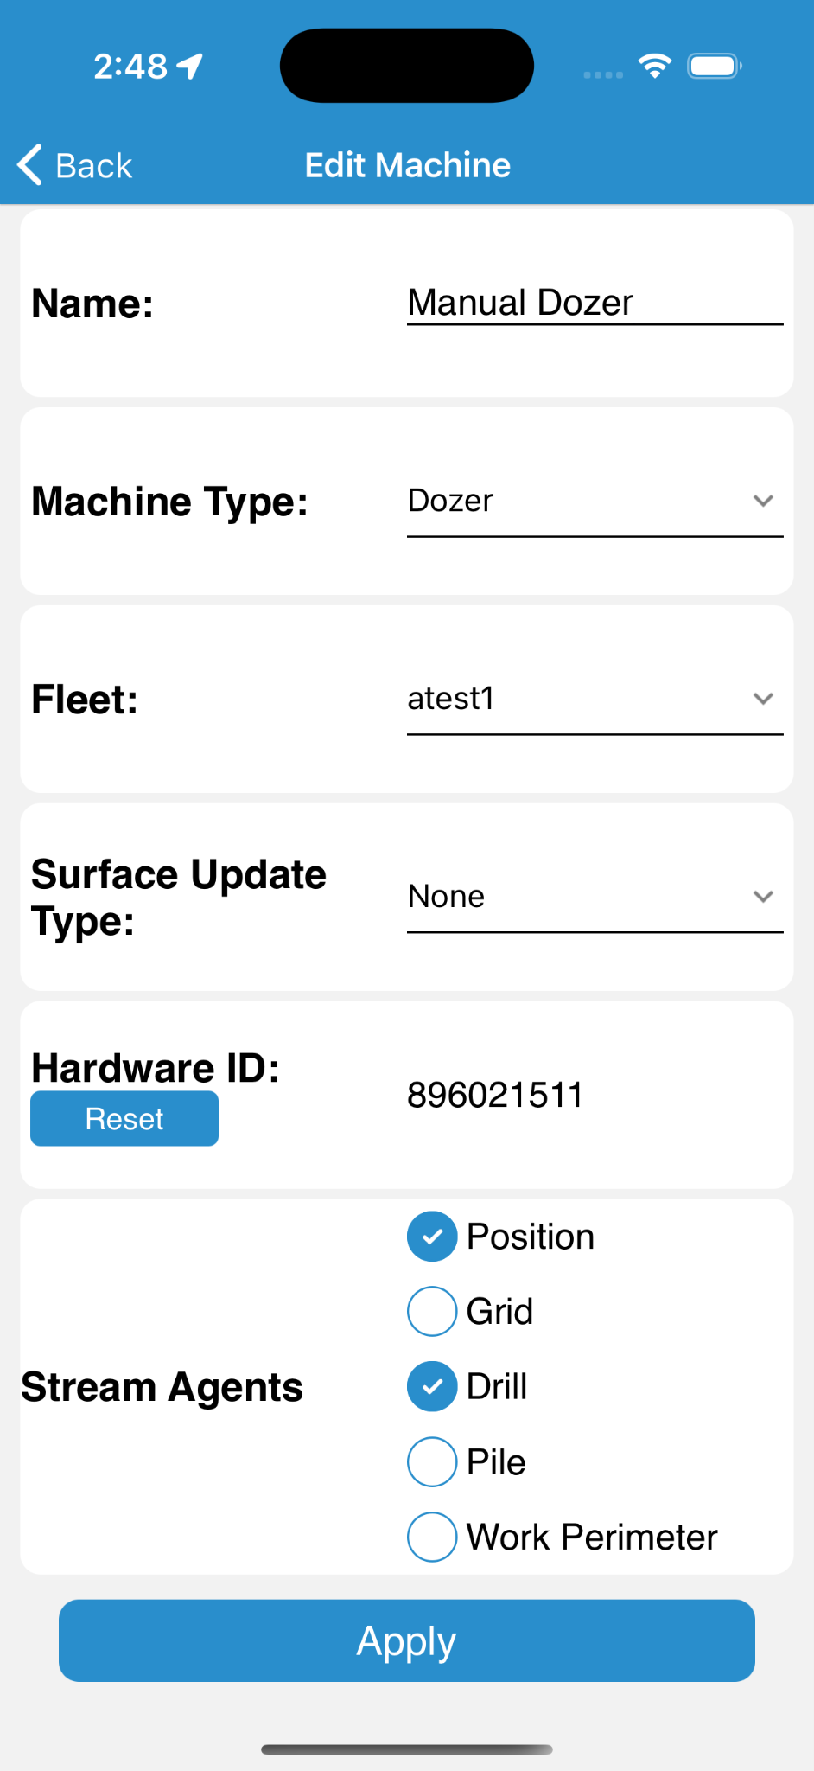This screenshot has height=1771, width=814.
Task: Tap the Back chevron arrow icon
Action: tap(29, 164)
